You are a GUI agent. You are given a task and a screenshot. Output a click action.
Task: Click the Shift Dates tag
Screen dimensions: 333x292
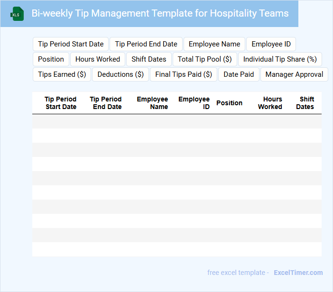(x=149, y=59)
